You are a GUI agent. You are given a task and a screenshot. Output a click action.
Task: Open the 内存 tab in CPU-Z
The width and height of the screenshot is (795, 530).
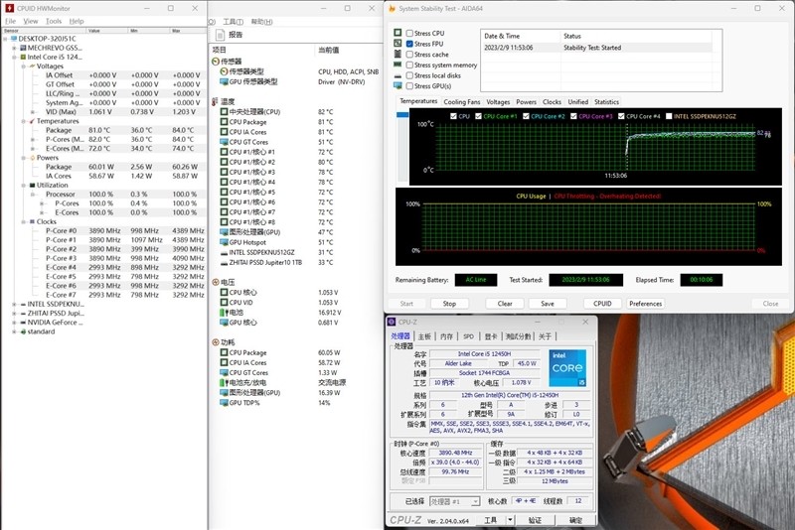click(x=447, y=336)
